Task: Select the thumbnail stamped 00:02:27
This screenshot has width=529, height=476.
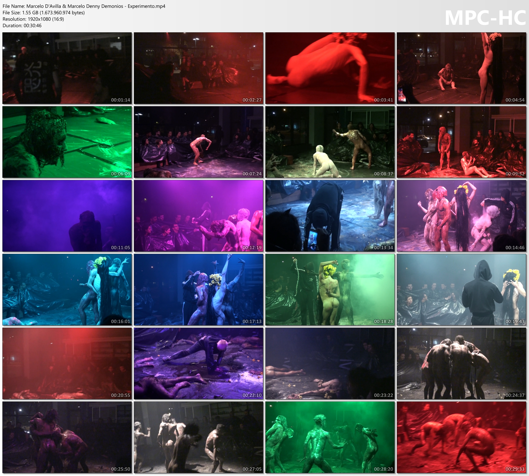Action: coord(198,68)
